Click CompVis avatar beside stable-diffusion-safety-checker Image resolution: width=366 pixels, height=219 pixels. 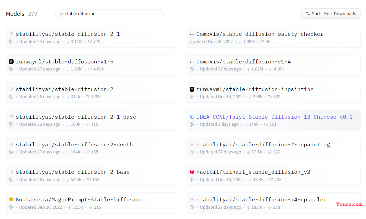[x=192, y=34]
